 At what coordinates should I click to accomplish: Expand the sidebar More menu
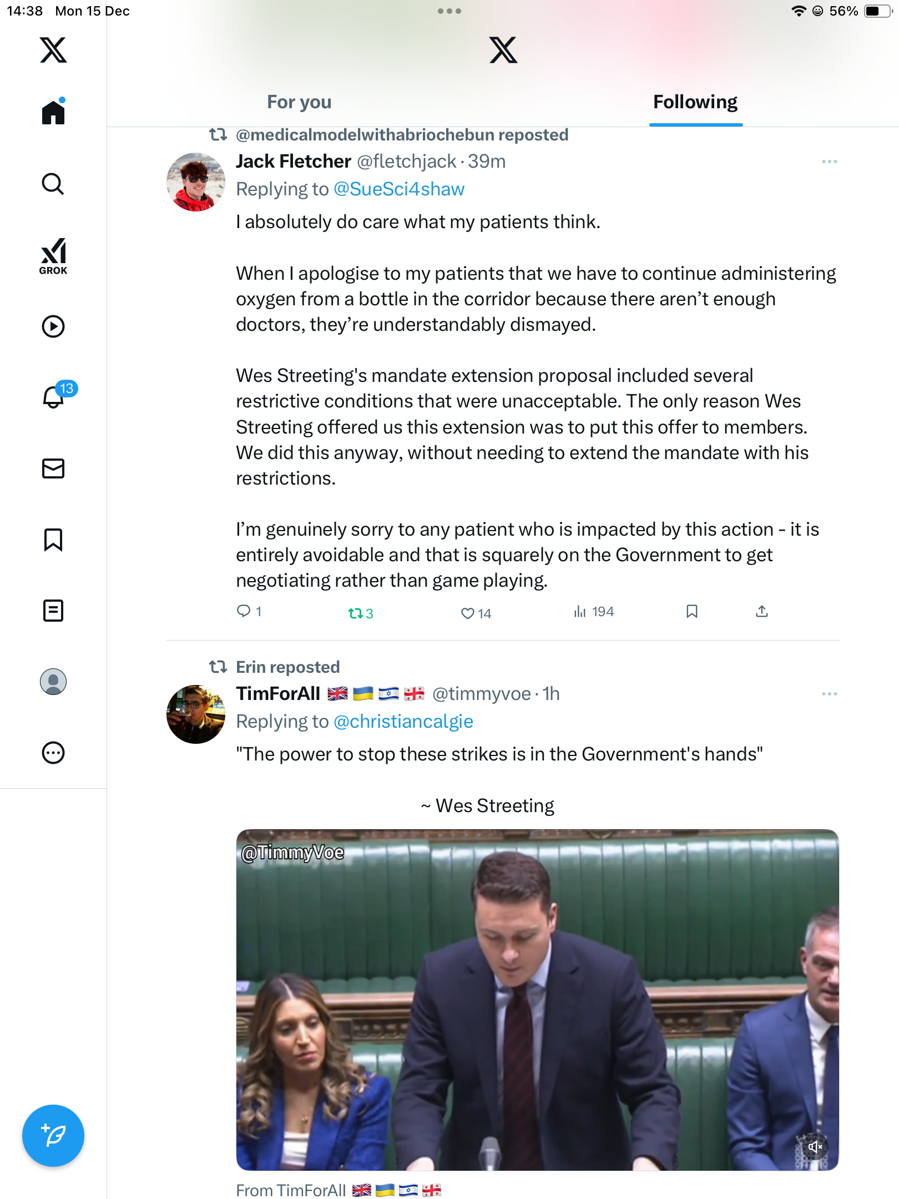(53, 753)
